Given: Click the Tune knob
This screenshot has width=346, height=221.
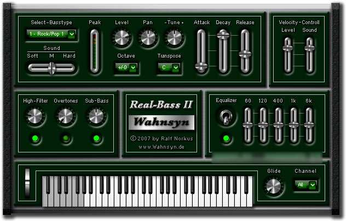Looking at the screenshot, I should (x=174, y=38).
